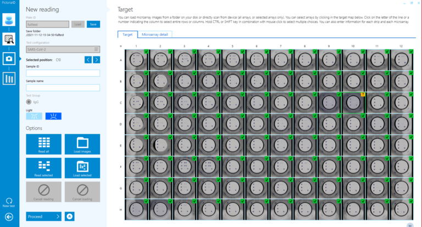Viewport: 422px width, 227px height.
Task: Click the eject plate round button
Action: [x=69, y=216]
